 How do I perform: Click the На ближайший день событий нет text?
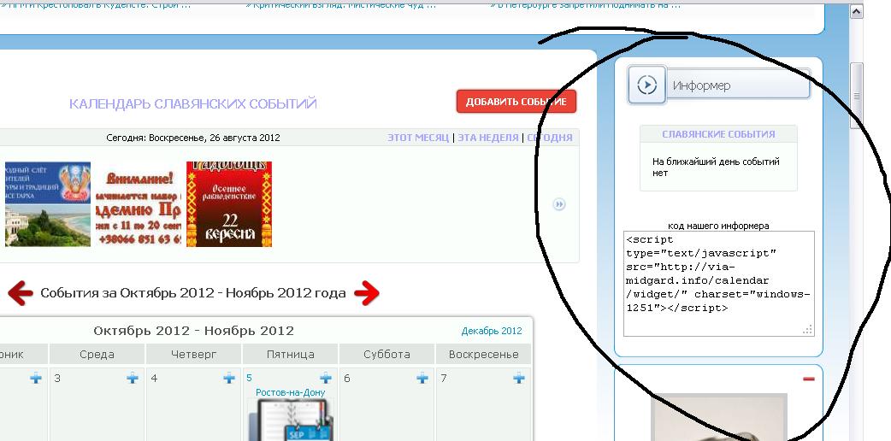[x=716, y=167]
